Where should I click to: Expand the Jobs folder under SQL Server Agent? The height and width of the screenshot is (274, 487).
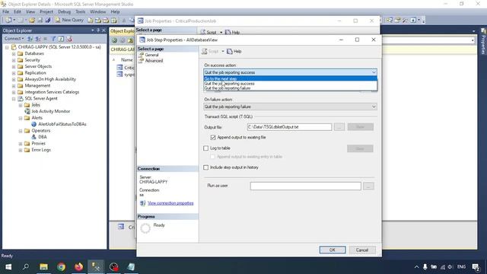coord(21,105)
